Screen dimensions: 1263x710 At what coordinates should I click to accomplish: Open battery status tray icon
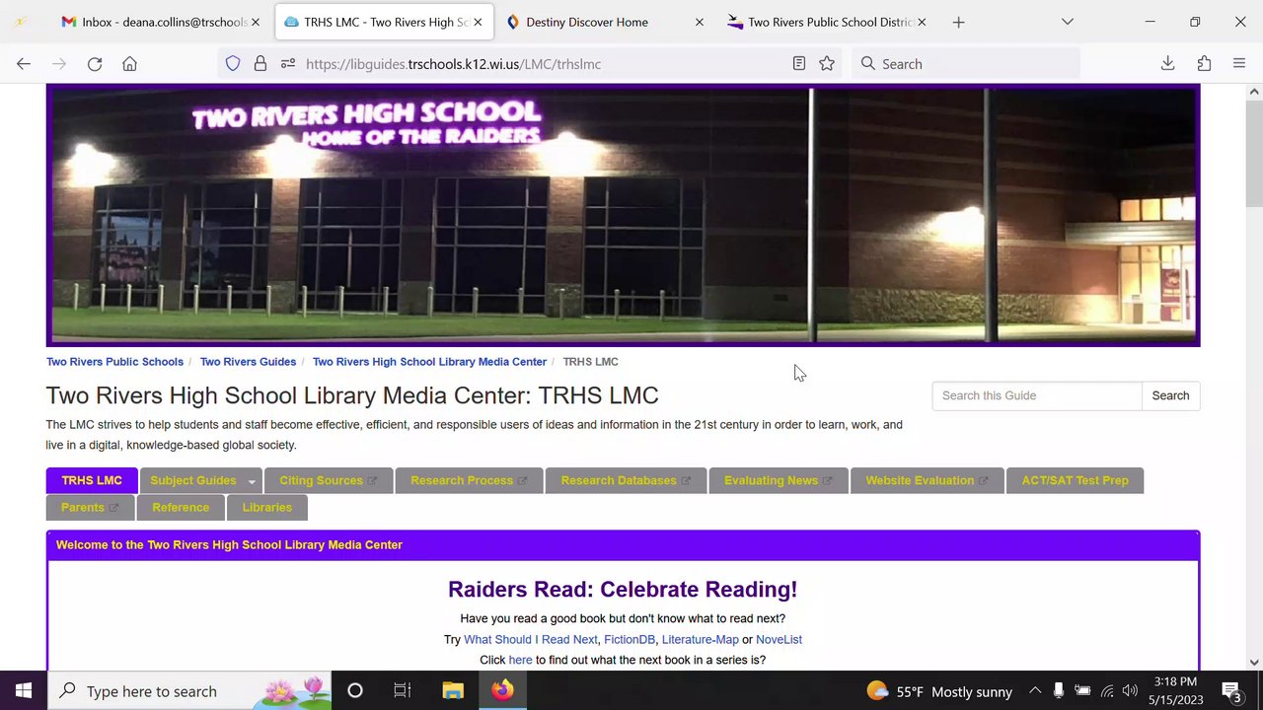[x=1082, y=691]
